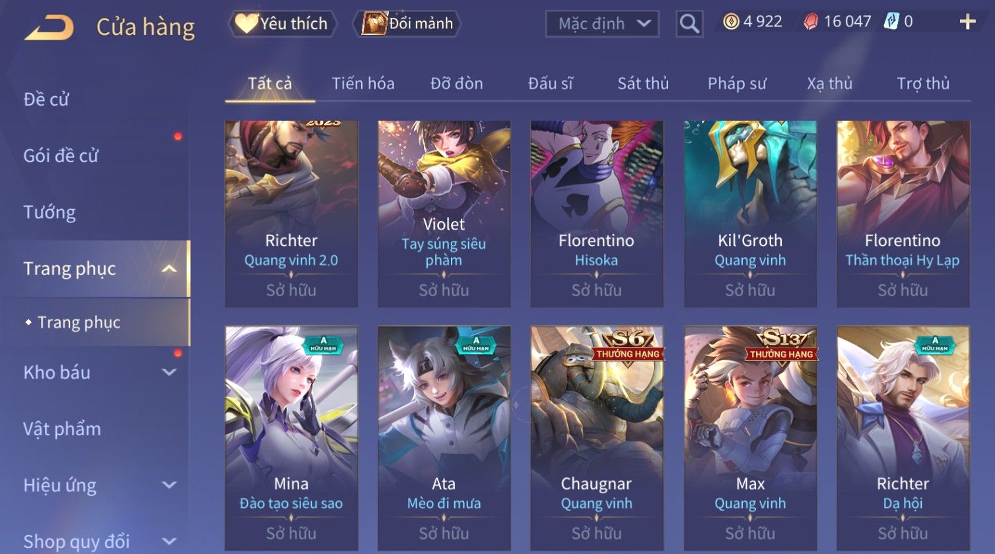995x554 pixels.
Task: Select the Tiến hóa tab
Action: (x=363, y=84)
